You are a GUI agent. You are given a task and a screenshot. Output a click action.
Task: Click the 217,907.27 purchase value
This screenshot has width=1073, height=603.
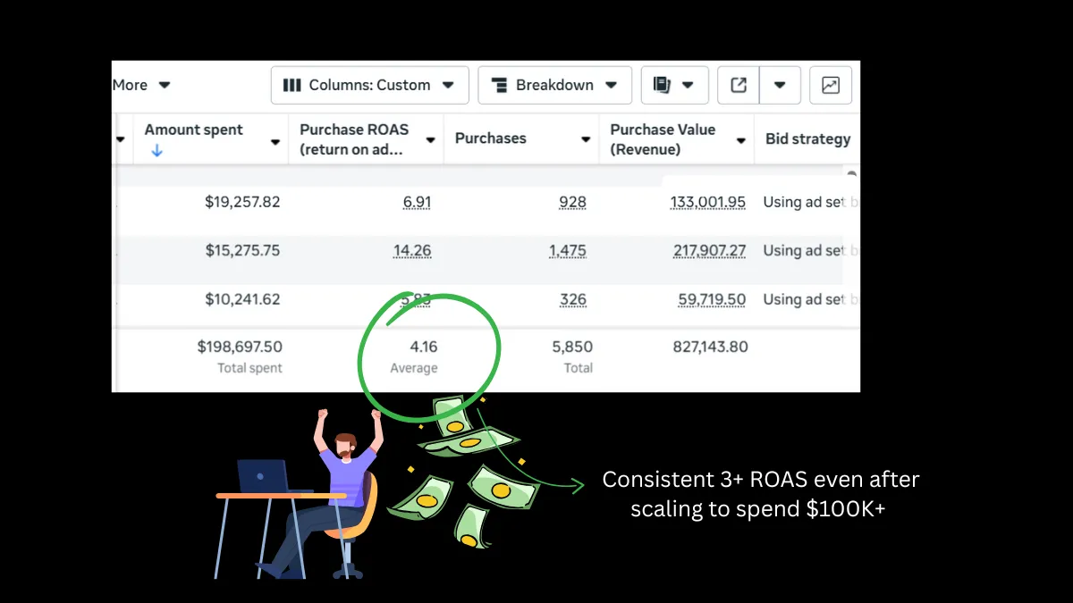tap(709, 251)
